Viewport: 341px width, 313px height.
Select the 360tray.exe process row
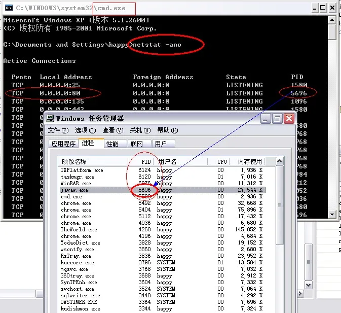[x=163, y=276]
